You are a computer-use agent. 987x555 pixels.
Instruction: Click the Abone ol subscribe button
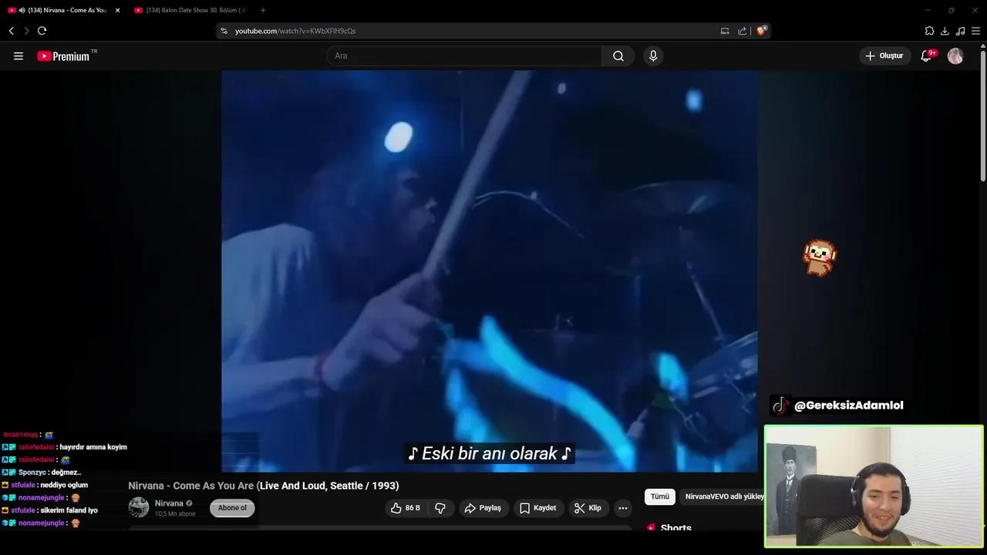[232, 508]
